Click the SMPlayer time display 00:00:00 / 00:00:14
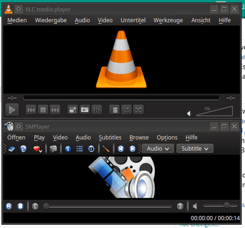 click(215, 218)
